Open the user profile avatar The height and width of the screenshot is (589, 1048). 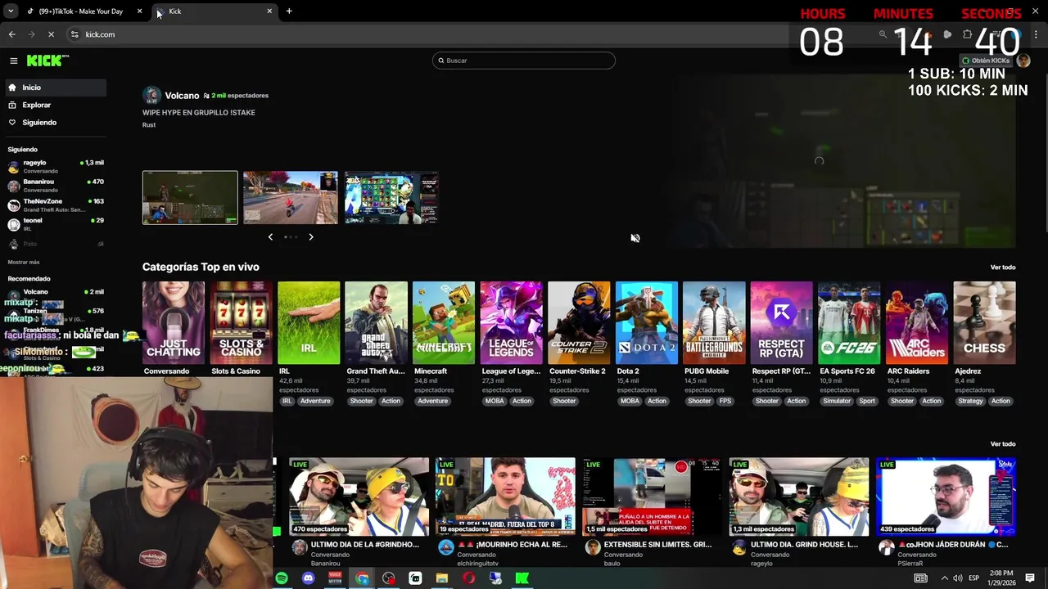click(x=1023, y=61)
